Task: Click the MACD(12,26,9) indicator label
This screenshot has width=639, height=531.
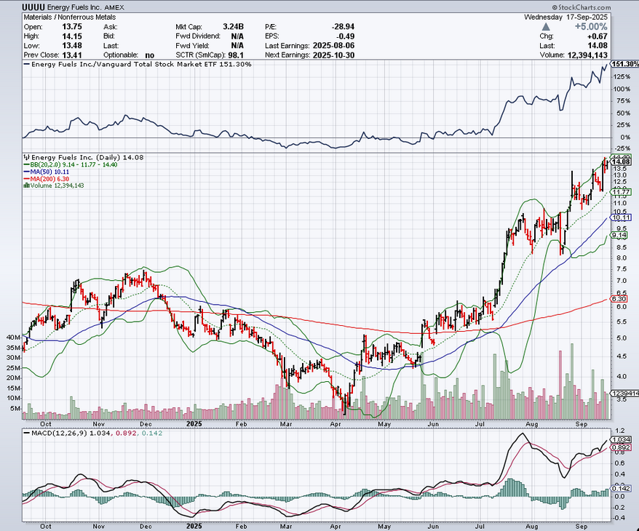Action: (x=62, y=434)
